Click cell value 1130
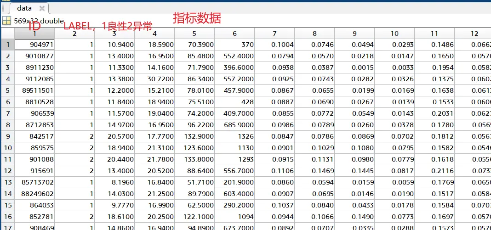This screenshot has height=230, width=491. pyautogui.click(x=234, y=148)
